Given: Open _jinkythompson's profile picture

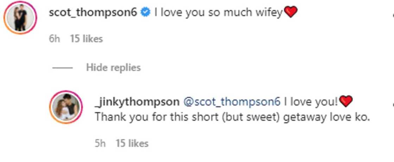Looking at the screenshot, I should tap(66, 107).
